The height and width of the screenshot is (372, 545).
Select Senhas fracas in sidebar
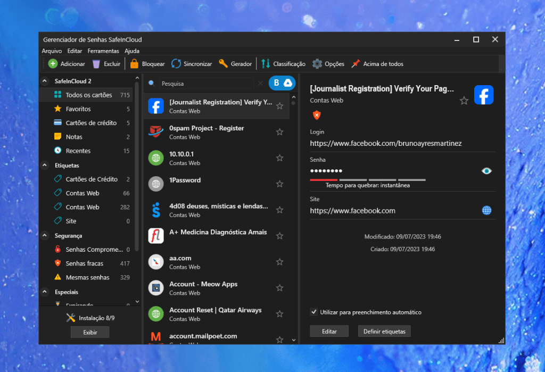tap(86, 263)
